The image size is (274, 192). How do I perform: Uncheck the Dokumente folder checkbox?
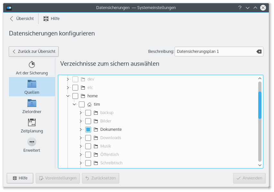point(88,130)
